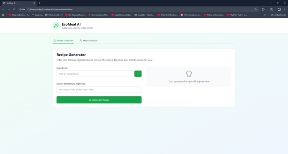This screenshot has height=154, width=288.
Task: Open the Chrome three-dot menu
Action: (285, 9)
